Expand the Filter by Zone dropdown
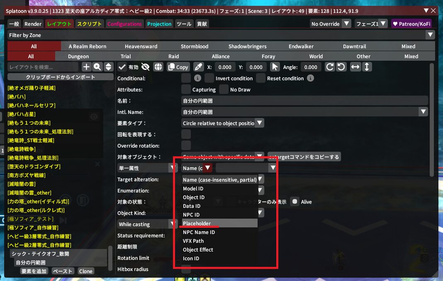The image size is (443, 281). click(431, 35)
